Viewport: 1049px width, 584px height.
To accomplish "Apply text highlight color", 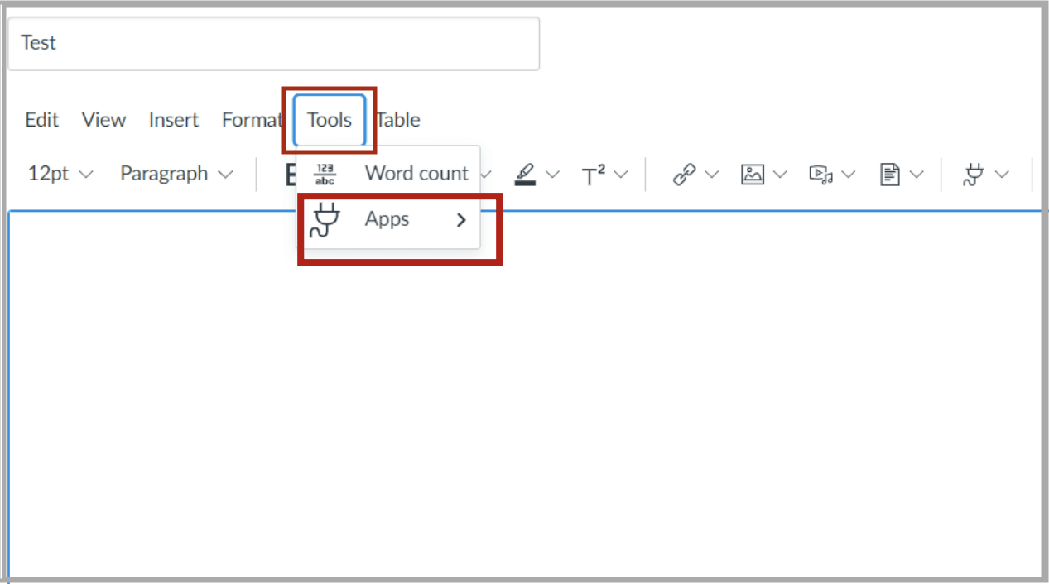I will pos(525,174).
